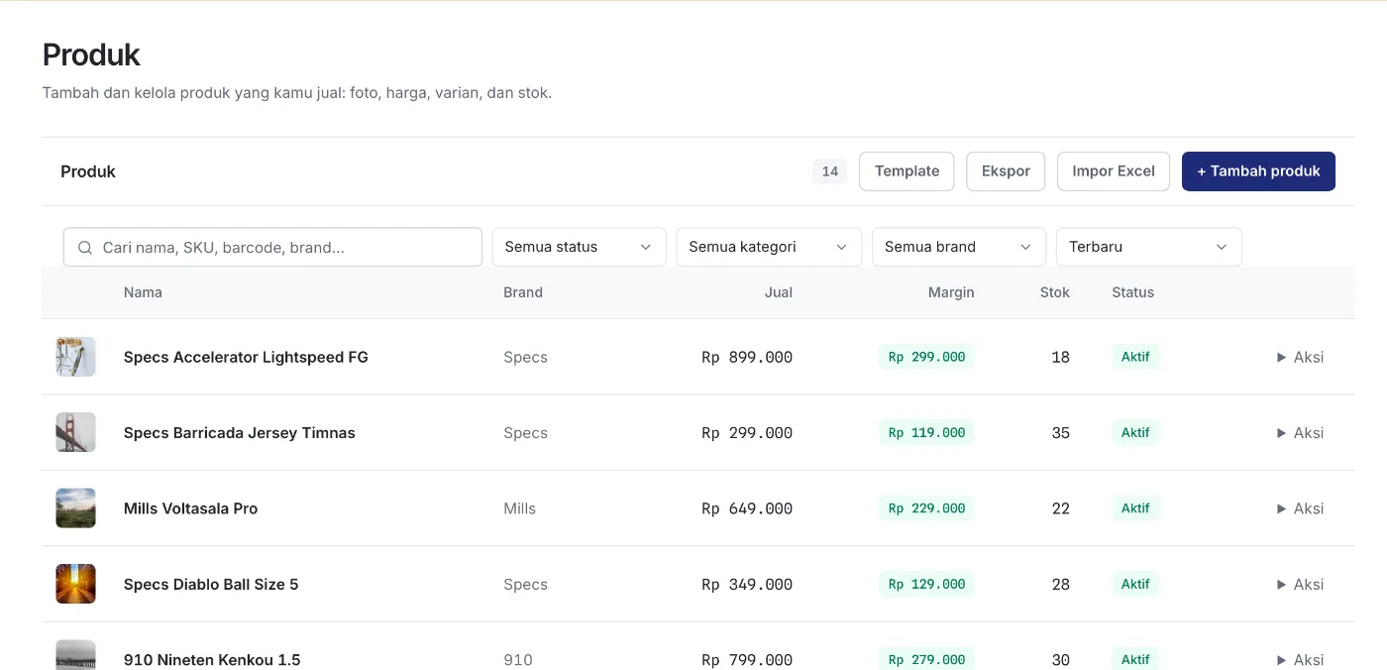Expand Aksi for Specs Diablo Ball Size 5

coord(1300,585)
